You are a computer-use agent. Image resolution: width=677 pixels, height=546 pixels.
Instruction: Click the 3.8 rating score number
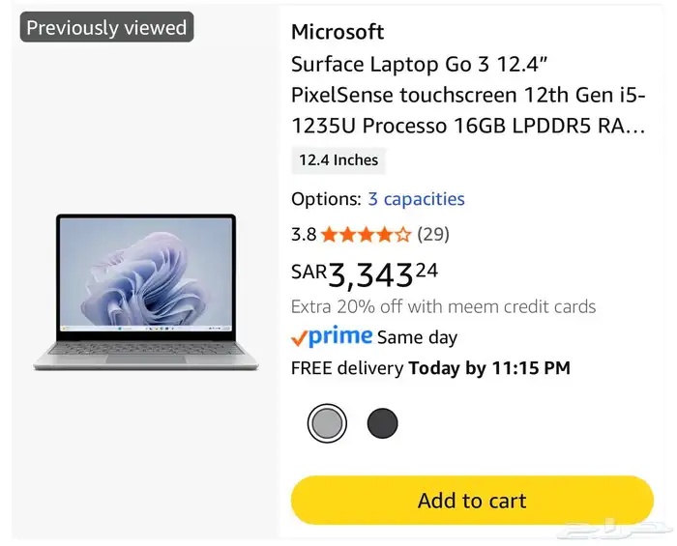click(304, 234)
